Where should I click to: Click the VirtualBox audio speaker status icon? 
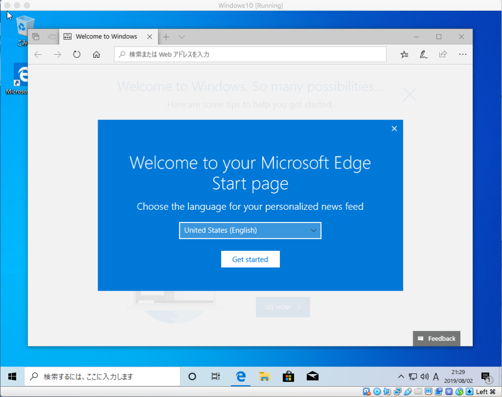click(x=387, y=392)
